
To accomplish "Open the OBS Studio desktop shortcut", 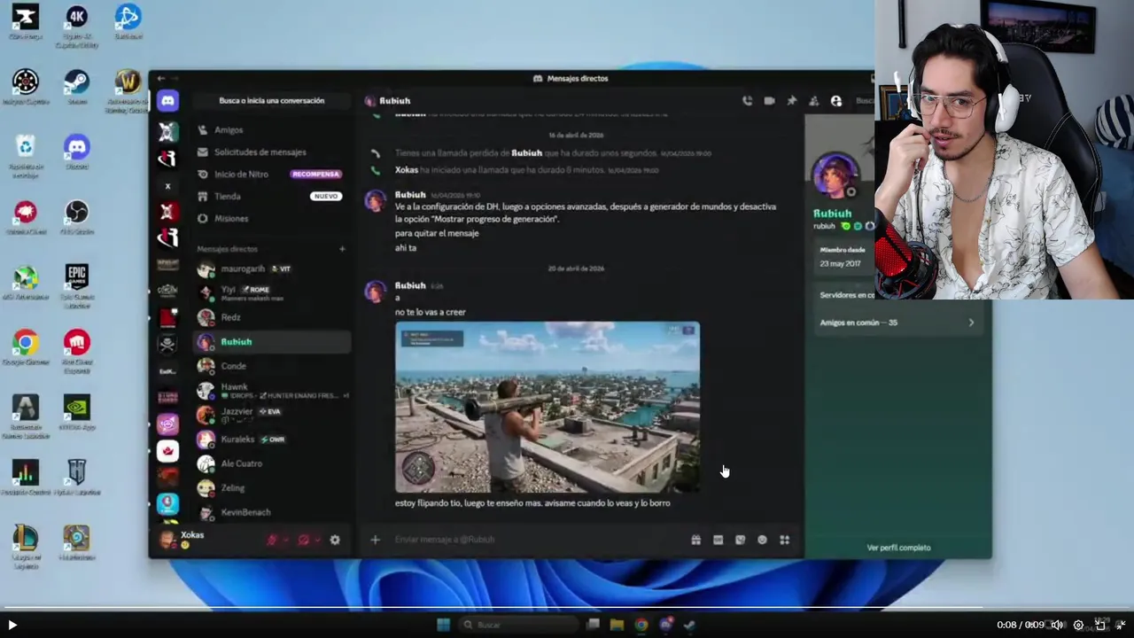I will 77,217.
